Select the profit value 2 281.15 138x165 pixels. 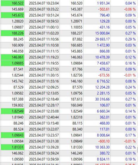tap(103, 93)
